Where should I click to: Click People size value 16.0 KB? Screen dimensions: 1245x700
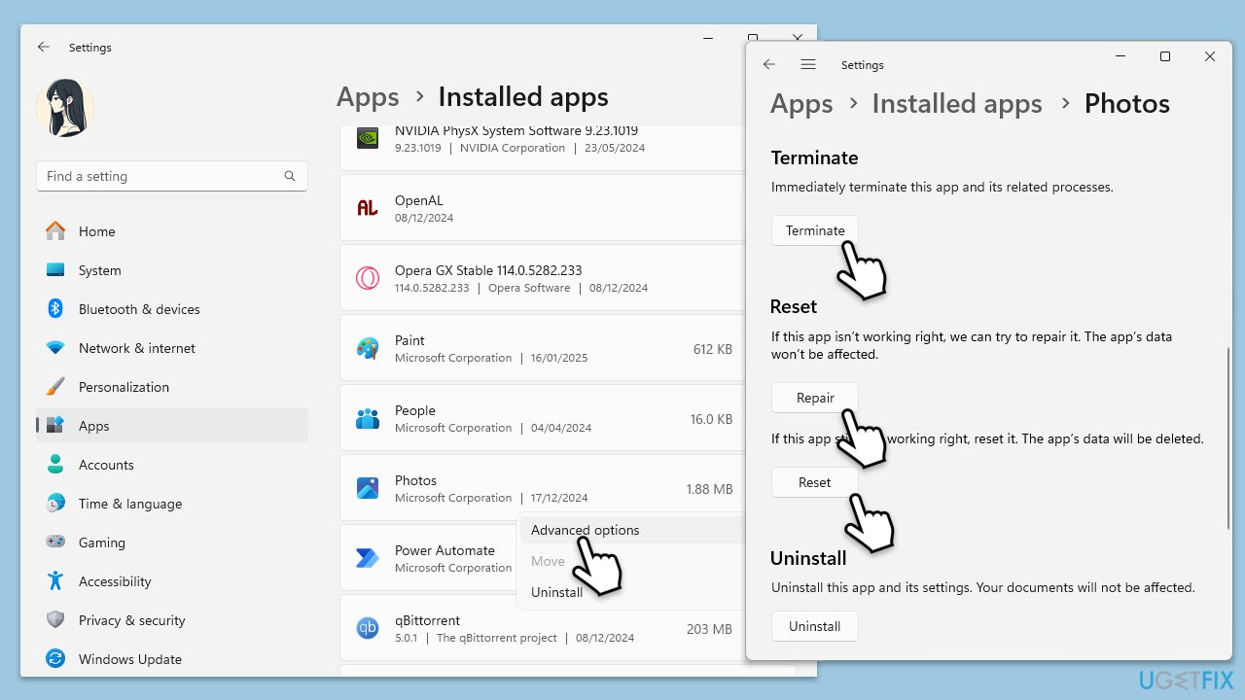(x=711, y=419)
